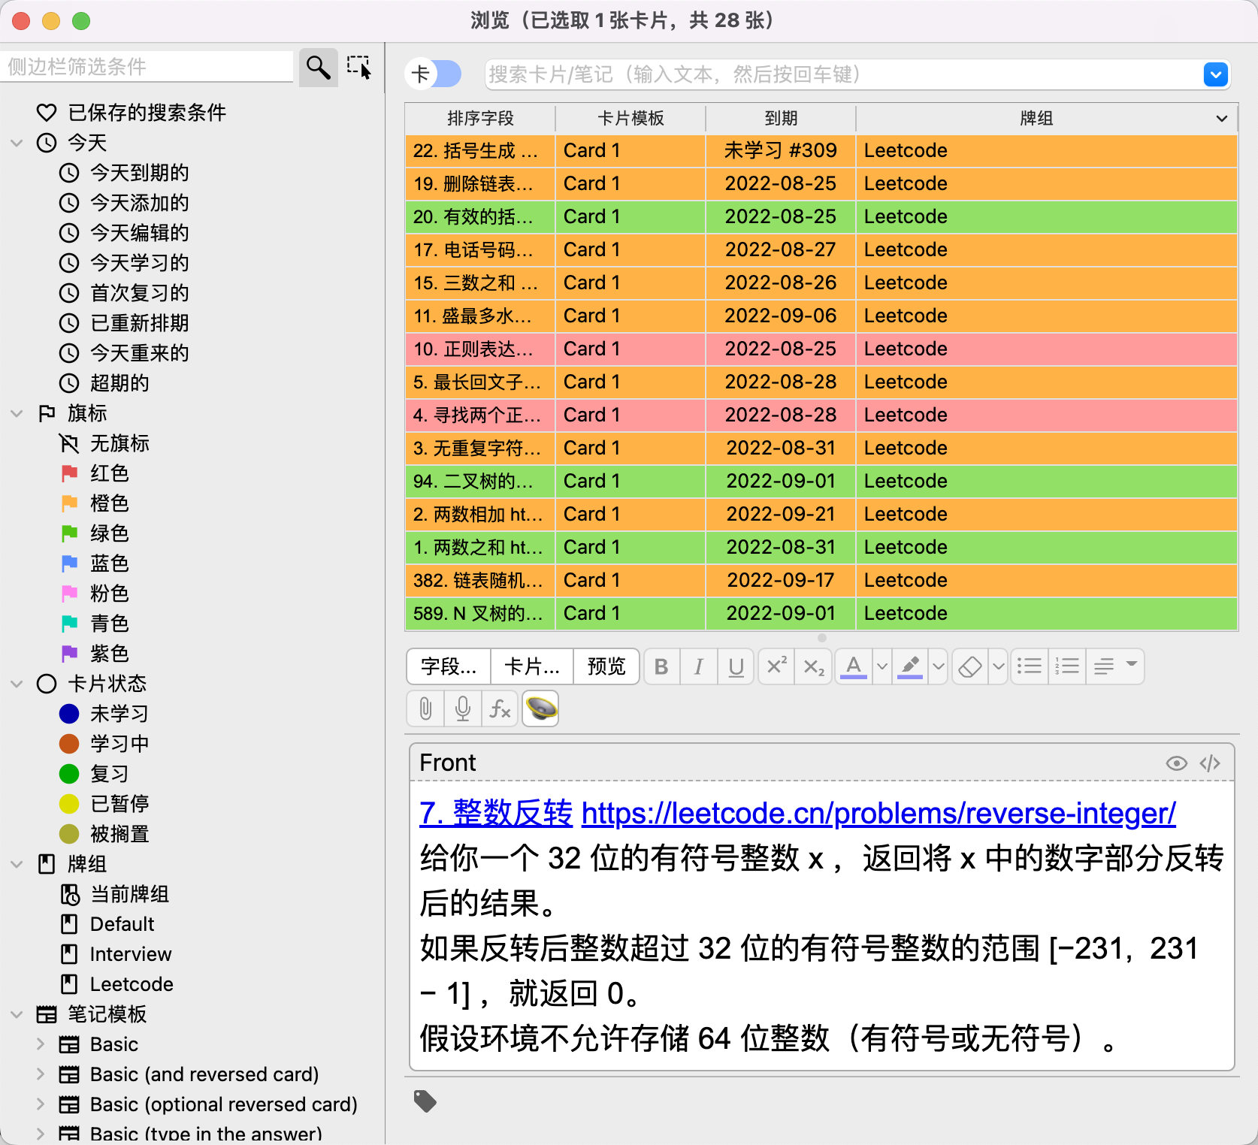Click the sidebar search magnifier icon
The width and height of the screenshot is (1258, 1145).
[318, 68]
